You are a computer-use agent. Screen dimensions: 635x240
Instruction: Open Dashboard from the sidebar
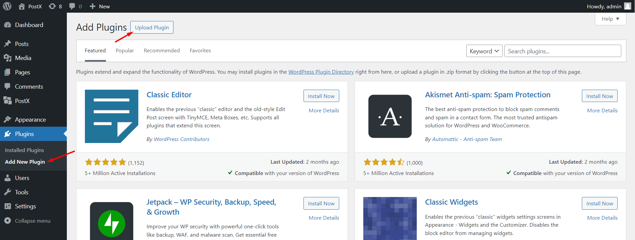pos(29,25)
